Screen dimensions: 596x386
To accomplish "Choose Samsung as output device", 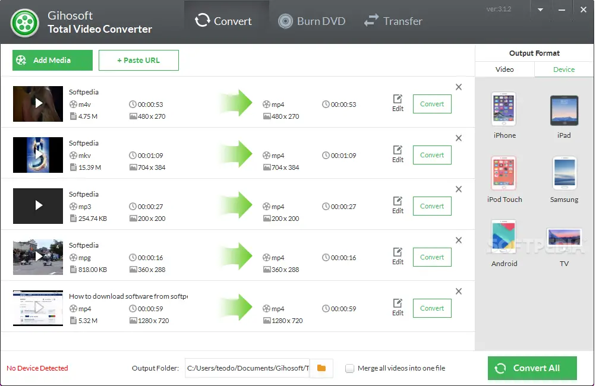I will [564, 179].
